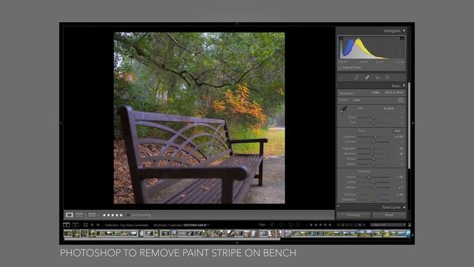Select the last filmstrip thumbnail
This screenshot has width=474, height=267.
[408, 234]
